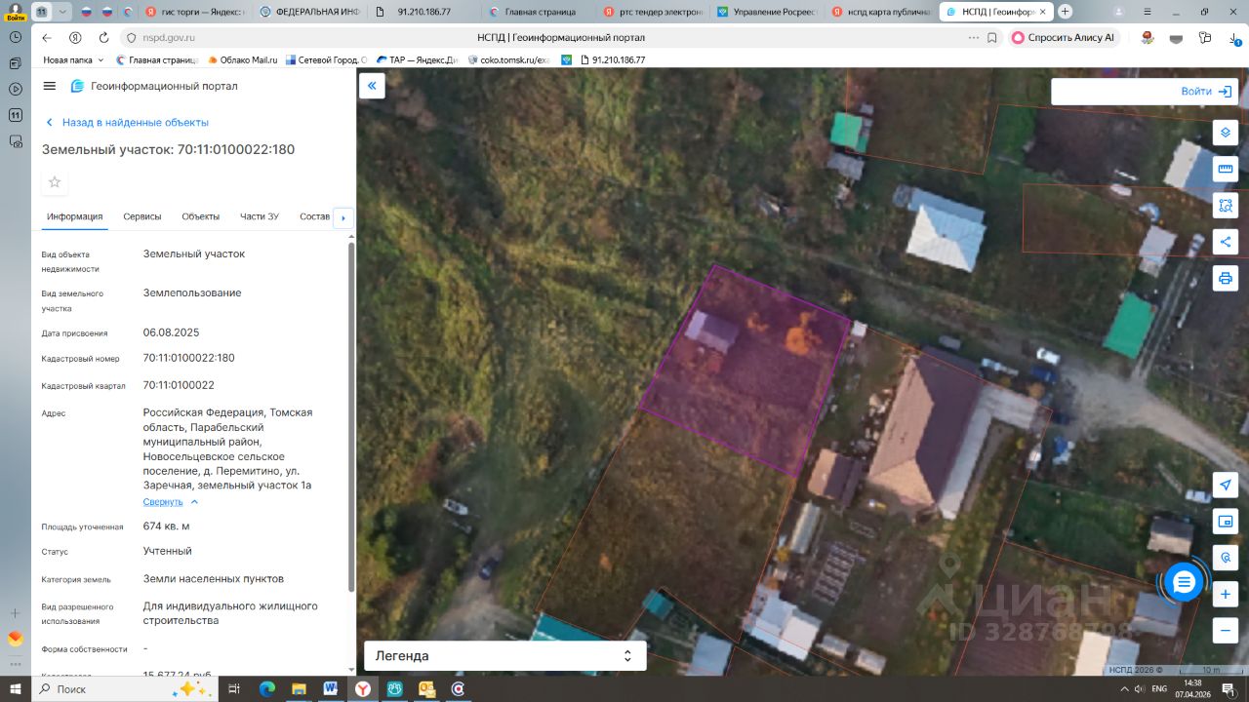Select the highlighted purple land plot on the map
Screen dimensions: 1249x702
744,371
